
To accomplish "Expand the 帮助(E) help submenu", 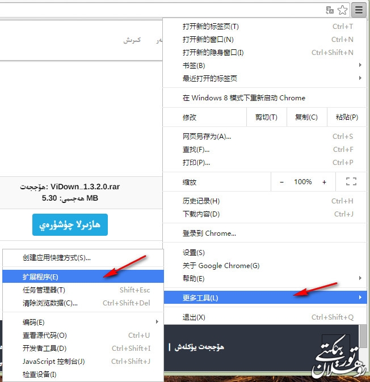I will coord(265,278).
